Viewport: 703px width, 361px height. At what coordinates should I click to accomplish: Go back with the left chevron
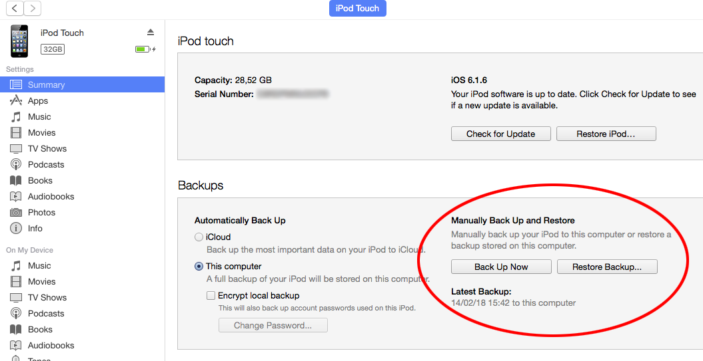[x=15, y=8]
